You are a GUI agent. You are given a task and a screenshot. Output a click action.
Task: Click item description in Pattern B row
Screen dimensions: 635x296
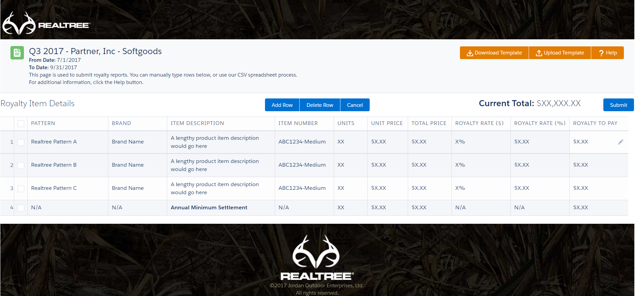215,165
